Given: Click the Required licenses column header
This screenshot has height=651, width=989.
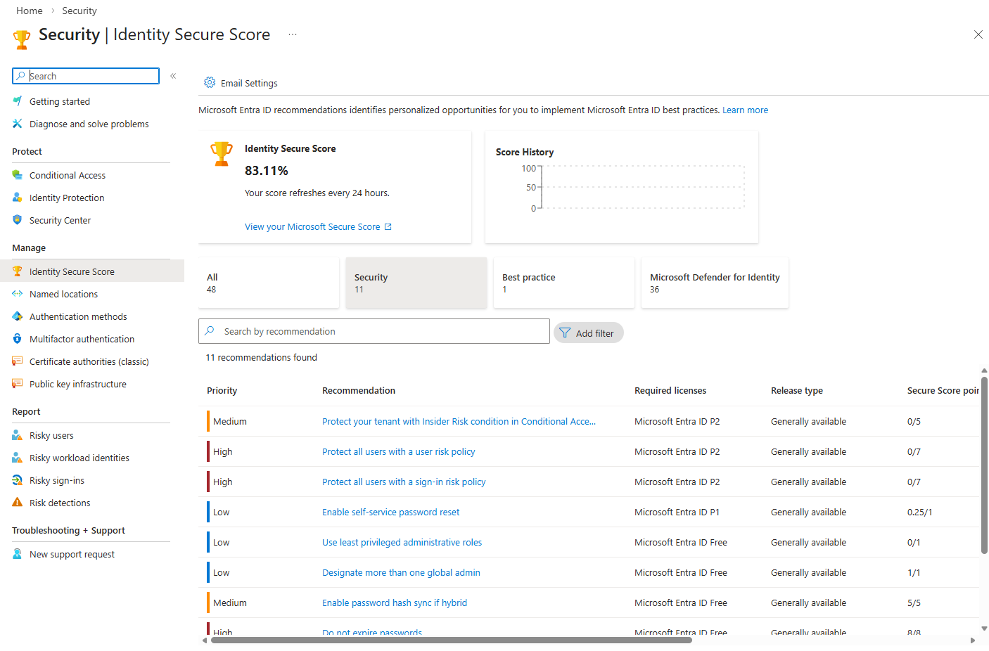Looking at the screenshot, I should coord(670,390).
